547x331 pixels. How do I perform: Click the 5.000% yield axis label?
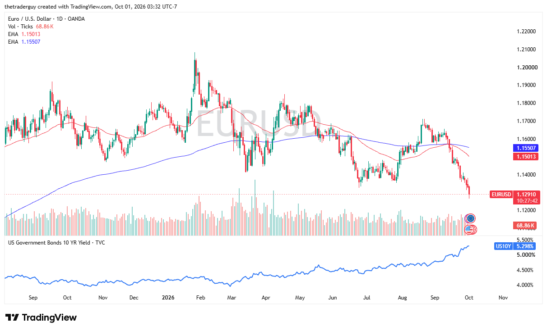525,255
